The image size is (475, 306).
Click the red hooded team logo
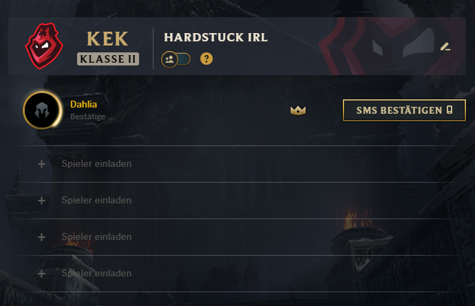click(44, 46)
